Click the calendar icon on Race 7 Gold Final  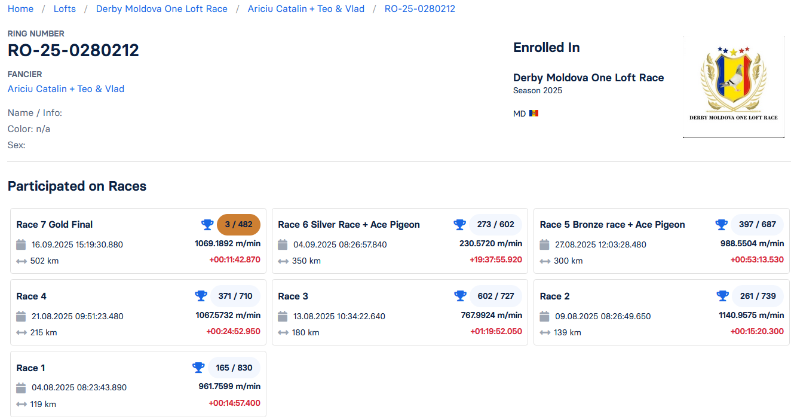21,244
